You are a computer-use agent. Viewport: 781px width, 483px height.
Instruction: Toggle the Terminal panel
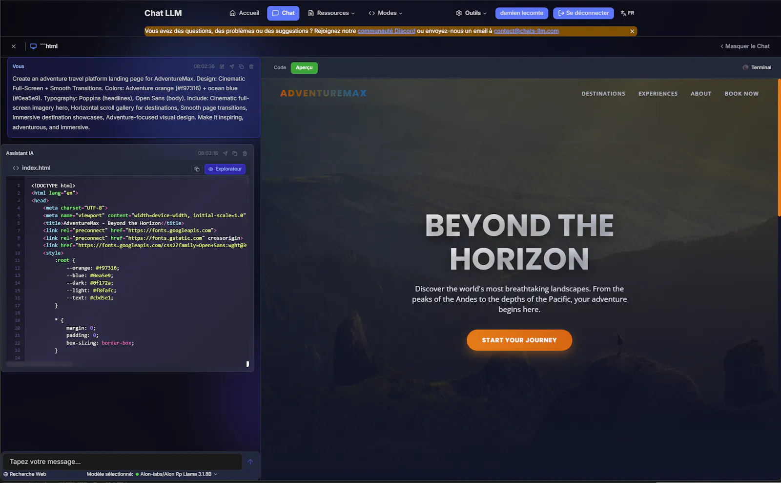[x=757, y=68]
